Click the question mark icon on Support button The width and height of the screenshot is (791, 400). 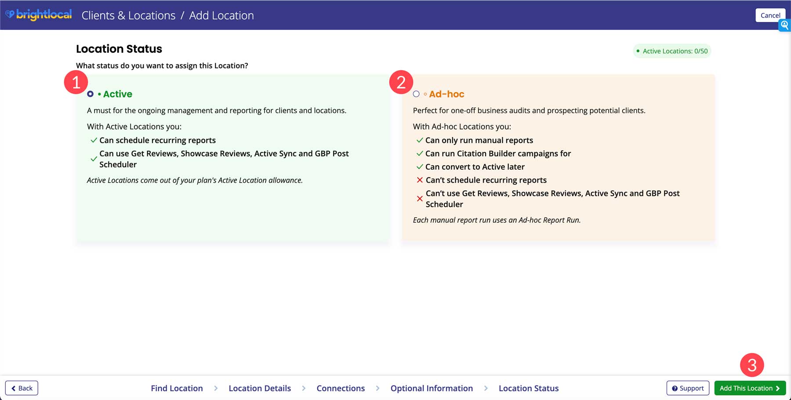pos(675,388)
